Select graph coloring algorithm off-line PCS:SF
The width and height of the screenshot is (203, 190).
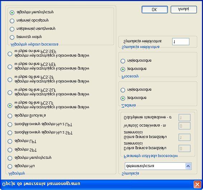pos(10,80)
